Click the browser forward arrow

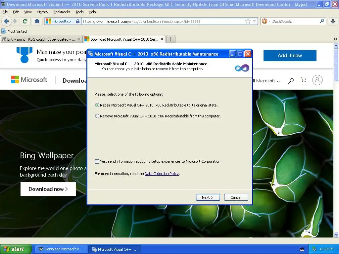[x=15, y=21]
